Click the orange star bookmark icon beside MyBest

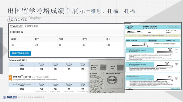pyautogui.click(x=10, y=78)
